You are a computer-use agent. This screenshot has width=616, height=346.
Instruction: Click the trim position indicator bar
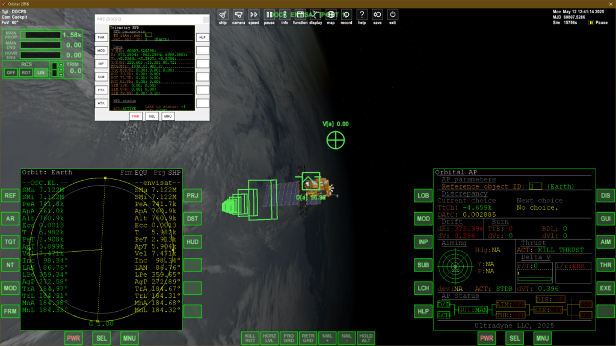pos(54,70)
